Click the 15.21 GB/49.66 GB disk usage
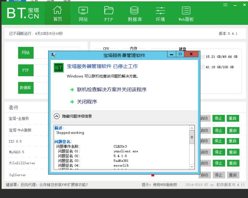Image resolution: width=248 pixels, height=198 pixels. point(222,57)
